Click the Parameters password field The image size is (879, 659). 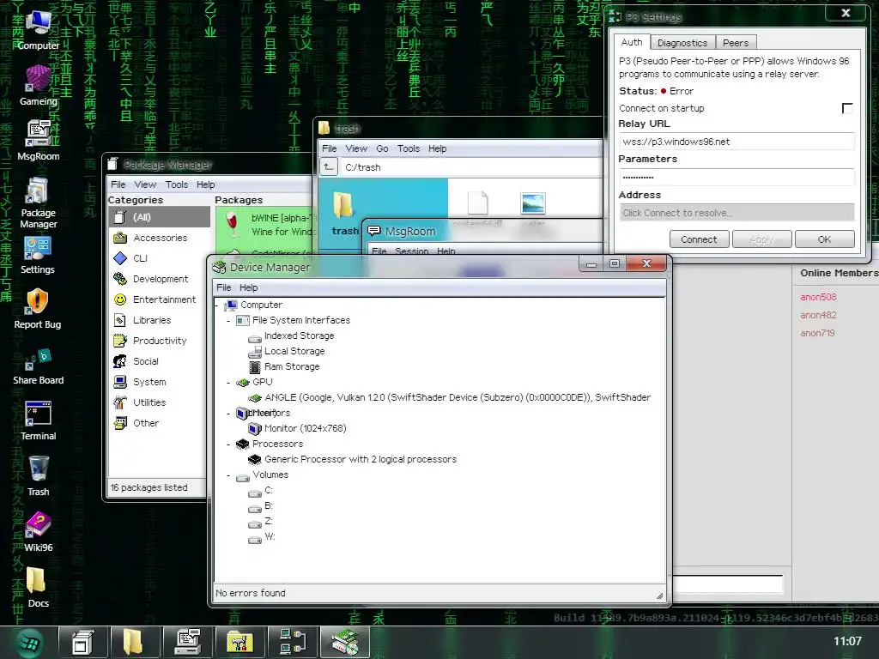point(737,177)
